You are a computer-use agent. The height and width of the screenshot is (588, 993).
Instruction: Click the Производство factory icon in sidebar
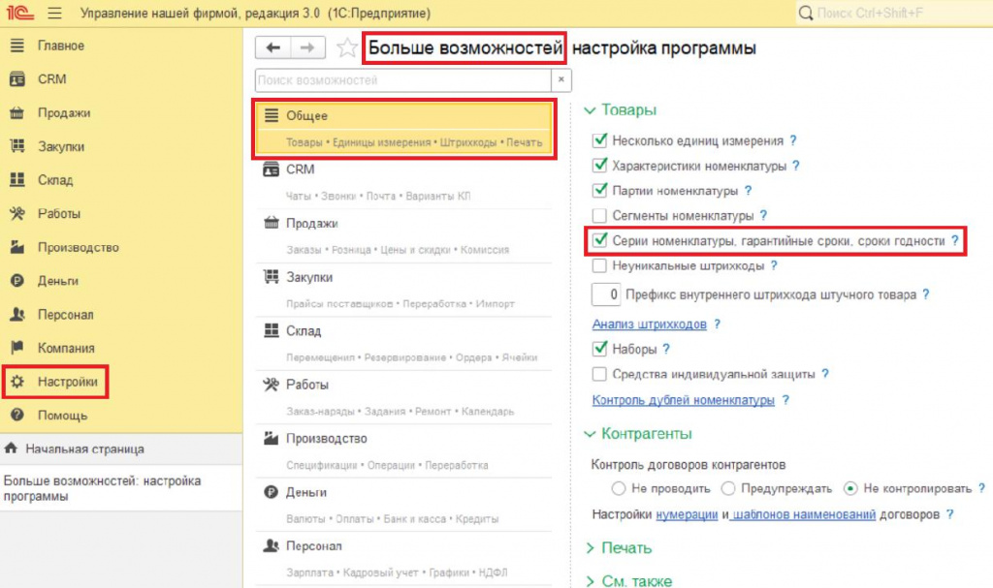click(x=17, y=247)
